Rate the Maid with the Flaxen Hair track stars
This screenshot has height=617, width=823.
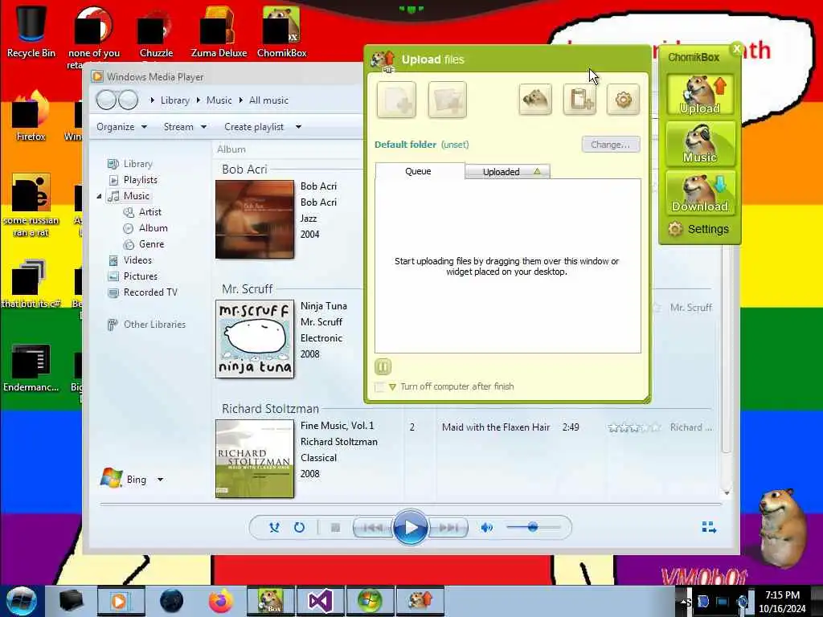click(x=635, y=427)
